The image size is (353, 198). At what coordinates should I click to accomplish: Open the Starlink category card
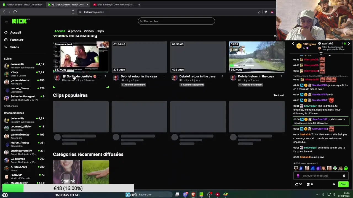66,172
